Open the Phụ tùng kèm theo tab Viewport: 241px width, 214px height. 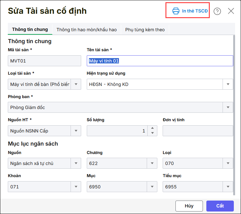[x=145, y=30]
